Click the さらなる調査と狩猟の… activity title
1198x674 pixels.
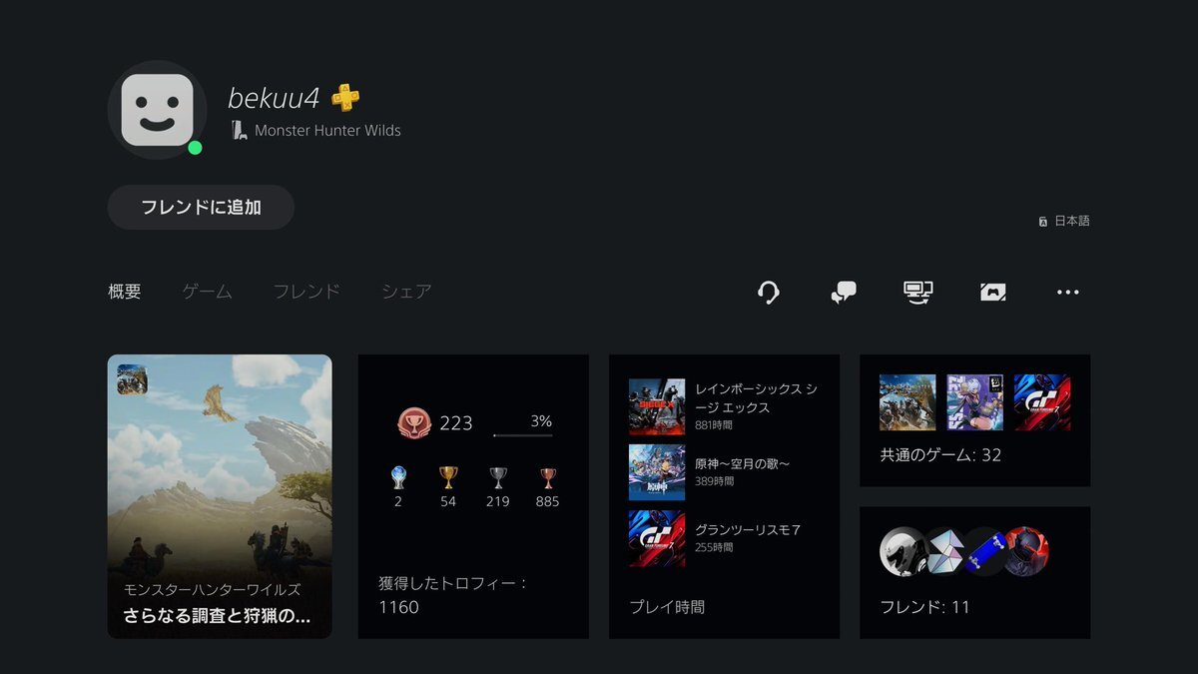point(217,616)
